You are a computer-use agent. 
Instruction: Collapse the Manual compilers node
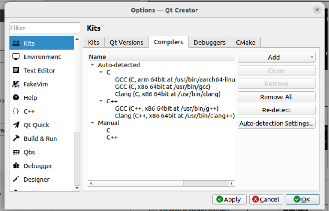(93, 123)
